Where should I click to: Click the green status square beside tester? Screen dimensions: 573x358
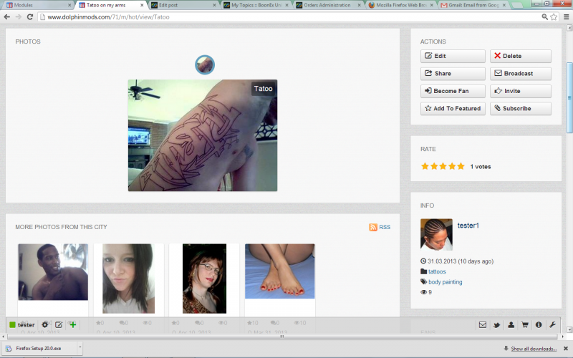[12, 325]
